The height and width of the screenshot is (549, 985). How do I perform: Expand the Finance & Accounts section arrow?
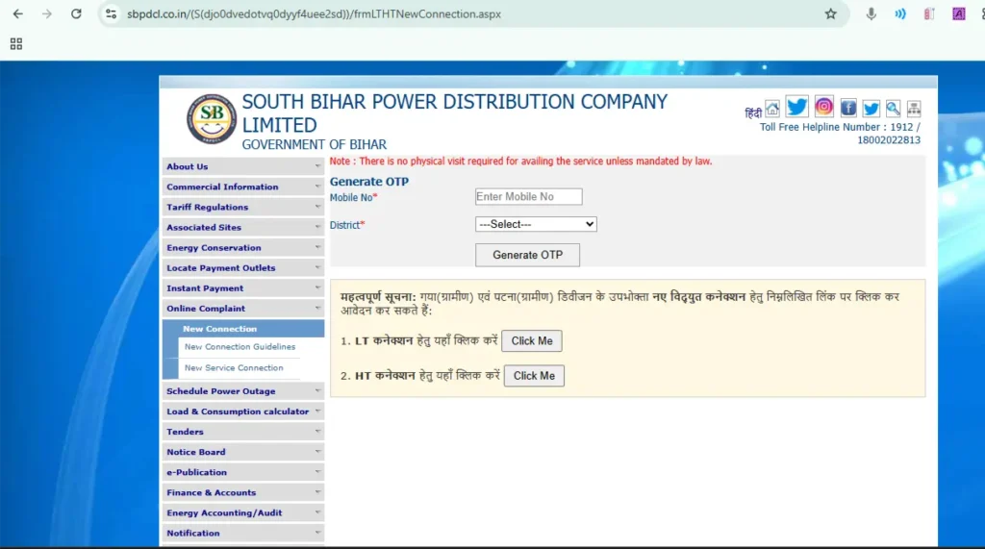[317, 492]
